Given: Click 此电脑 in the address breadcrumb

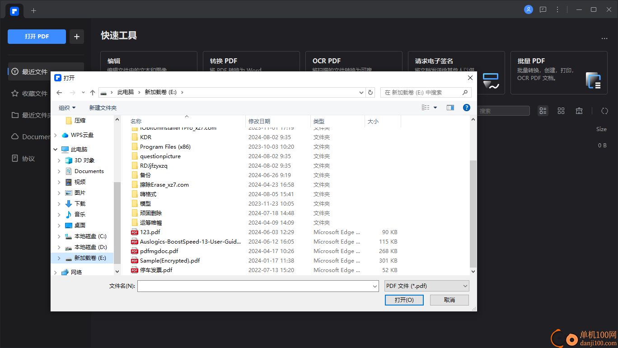Looking at the screenshot, I should coord(126,92).
